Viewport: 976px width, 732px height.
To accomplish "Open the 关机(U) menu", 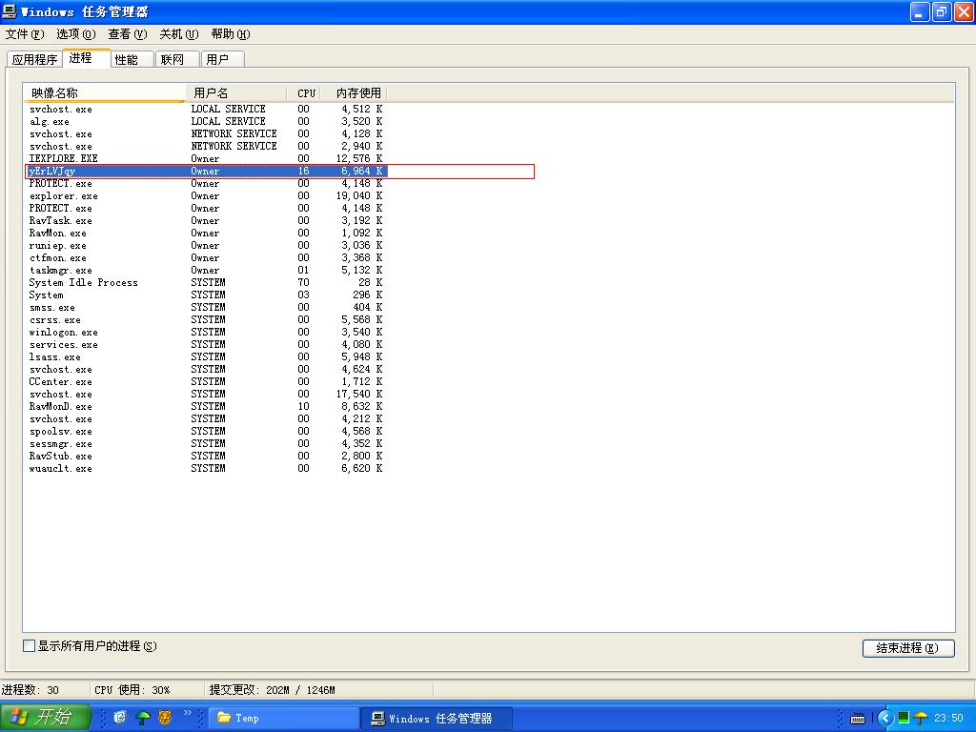I will 178,33.
